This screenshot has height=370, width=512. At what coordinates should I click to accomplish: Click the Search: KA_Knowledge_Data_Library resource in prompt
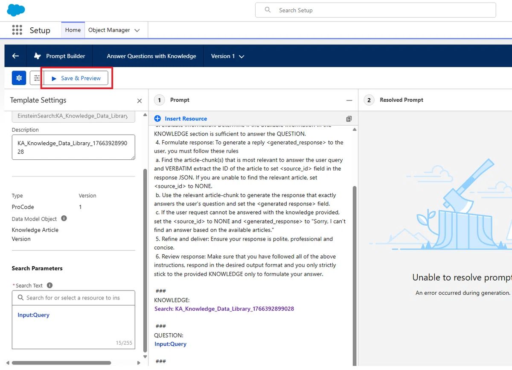[224, 308]
